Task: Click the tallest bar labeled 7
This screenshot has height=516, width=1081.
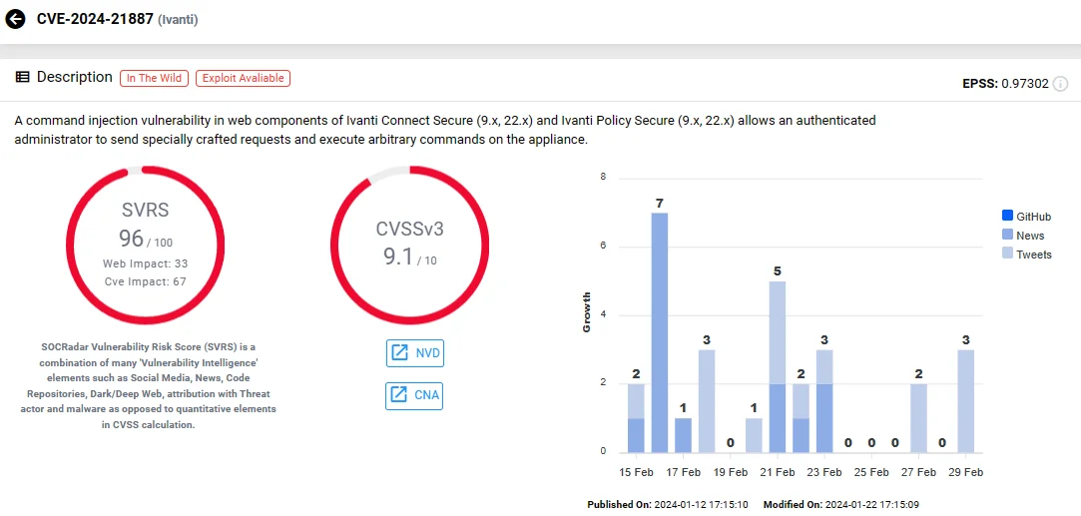Action: [x=659, y=332]
